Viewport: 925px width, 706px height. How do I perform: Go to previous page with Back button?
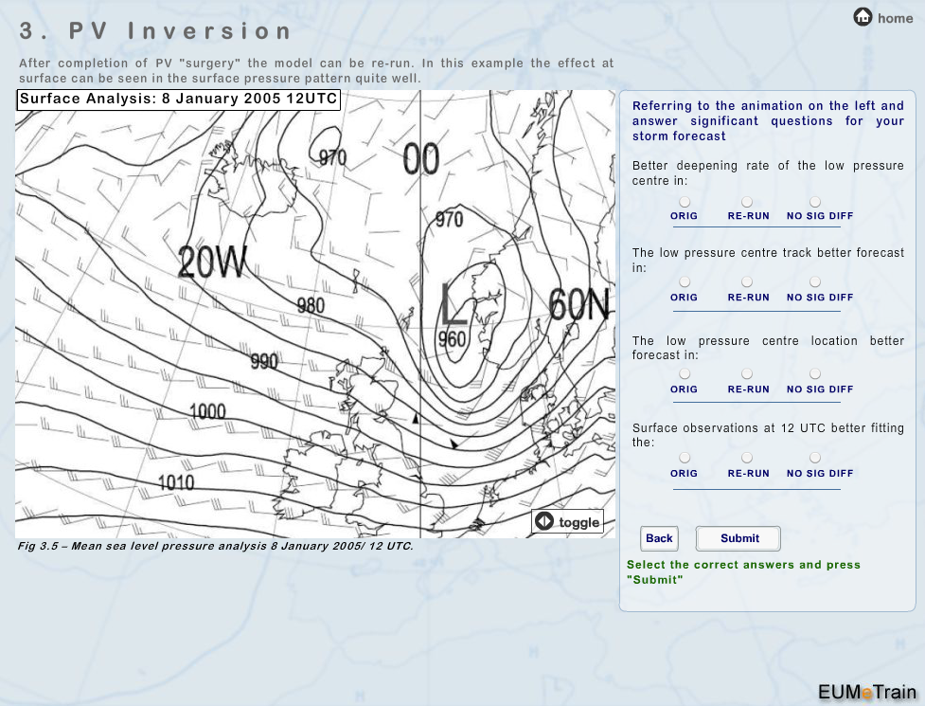click(659, 538)
